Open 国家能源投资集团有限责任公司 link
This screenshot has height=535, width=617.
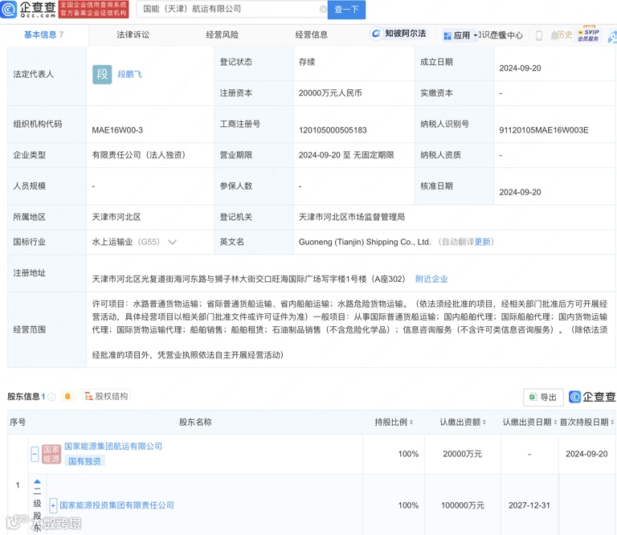point(116,505)
